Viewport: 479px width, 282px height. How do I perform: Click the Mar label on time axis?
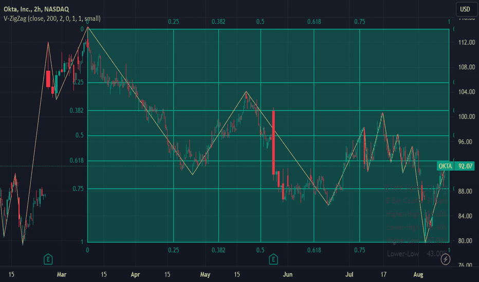point(61,274)
